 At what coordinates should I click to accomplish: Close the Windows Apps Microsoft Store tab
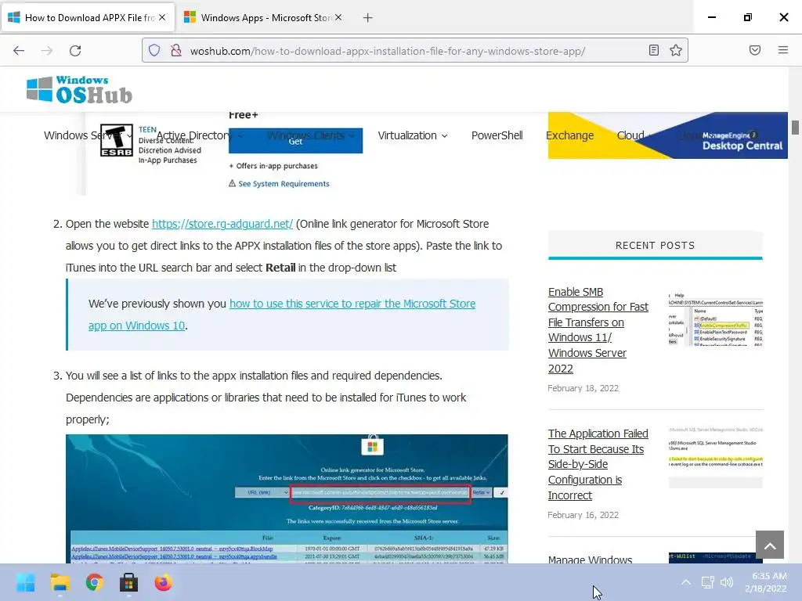338,17
